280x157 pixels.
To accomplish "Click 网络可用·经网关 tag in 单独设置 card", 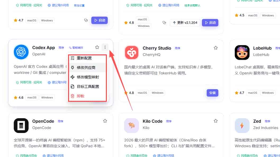I will click(29, 5).
